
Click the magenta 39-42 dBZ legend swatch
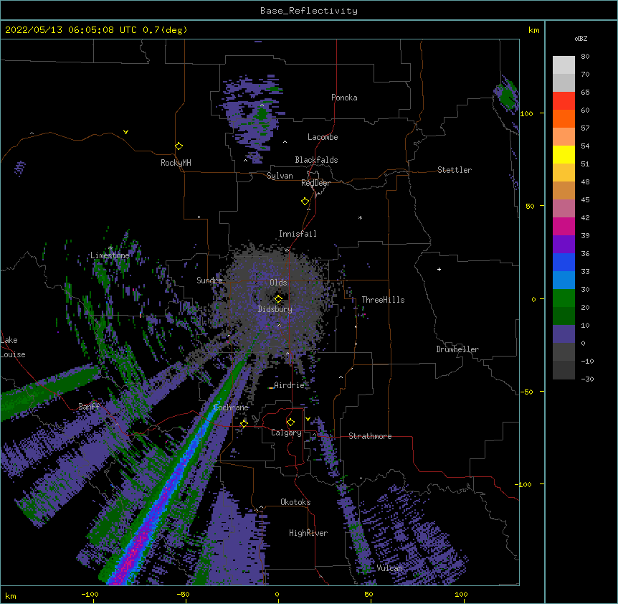tap(564, 226)
